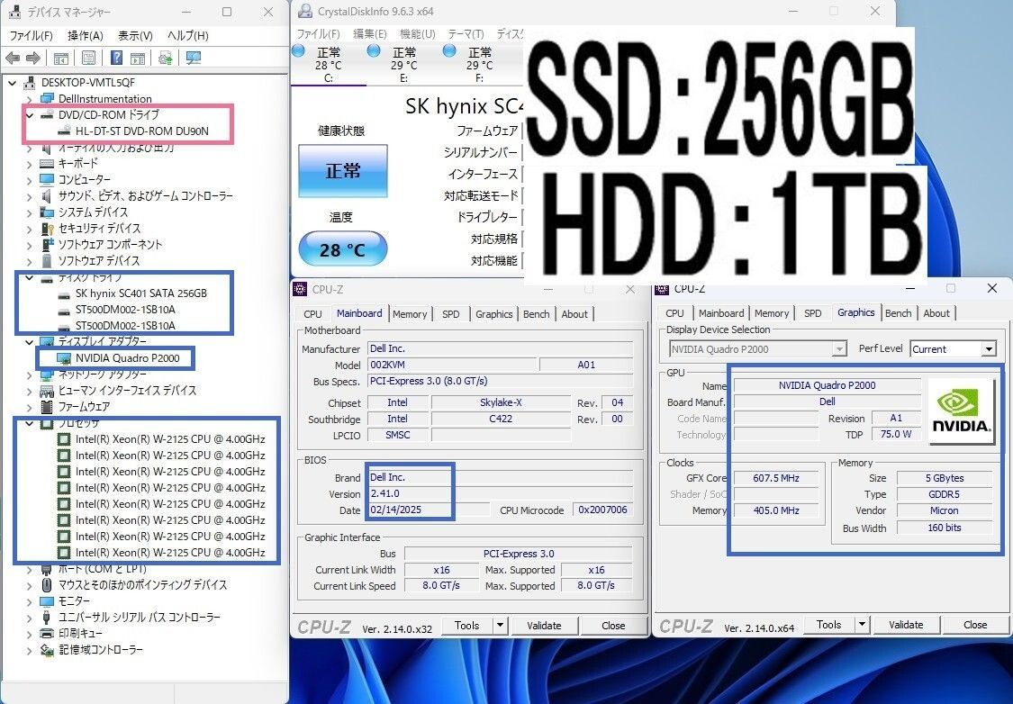Click the Validate button in x64 CPU-Z
1013x704 pixels.
(906, 625)
